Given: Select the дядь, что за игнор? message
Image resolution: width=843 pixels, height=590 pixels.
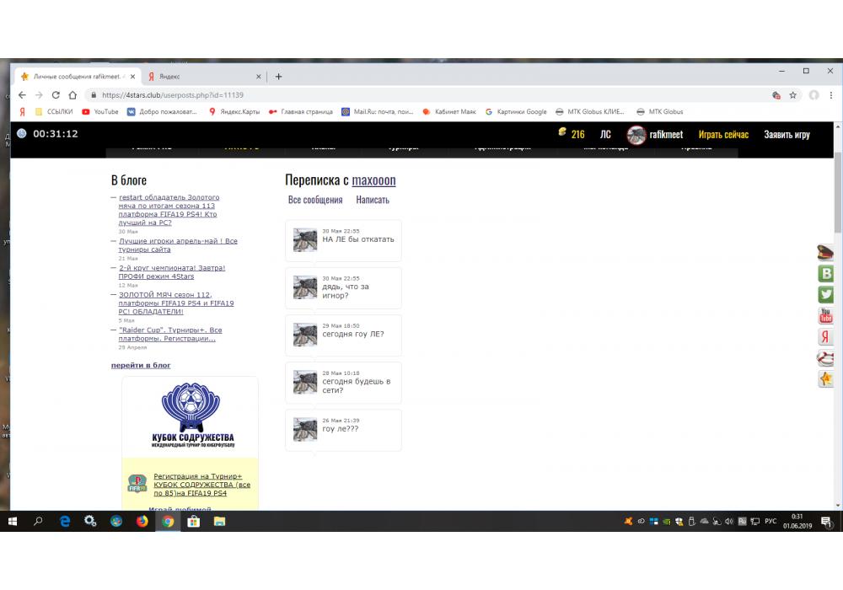Looking at the screenshot, I should tap(343, 288).
